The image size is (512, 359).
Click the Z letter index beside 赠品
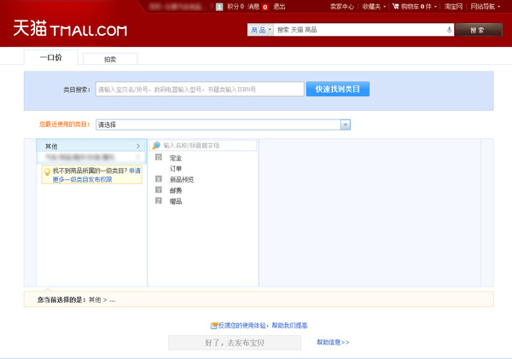point(159,200)
